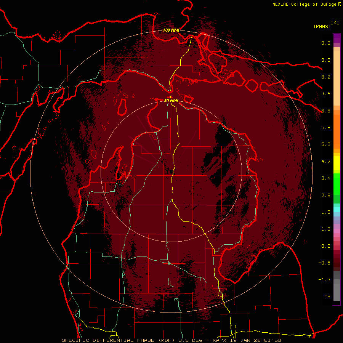
Task: Click the orange band in color scale
Action: (x=337, y=131)
